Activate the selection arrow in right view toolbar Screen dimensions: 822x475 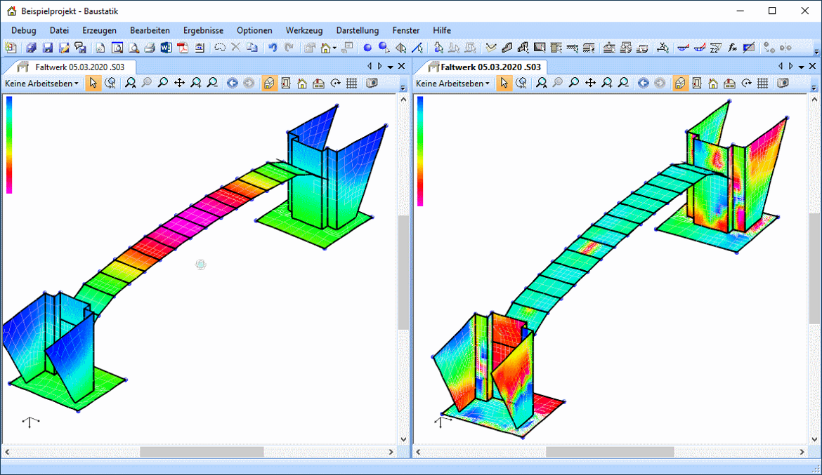tap(504, 83)
